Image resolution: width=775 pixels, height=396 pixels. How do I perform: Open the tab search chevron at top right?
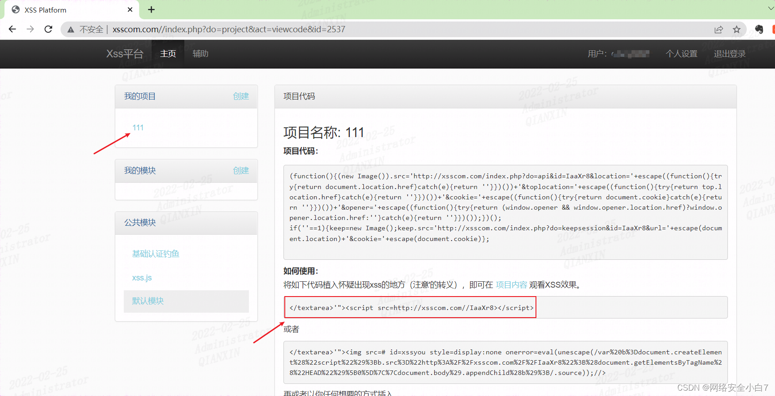point(771,9)
